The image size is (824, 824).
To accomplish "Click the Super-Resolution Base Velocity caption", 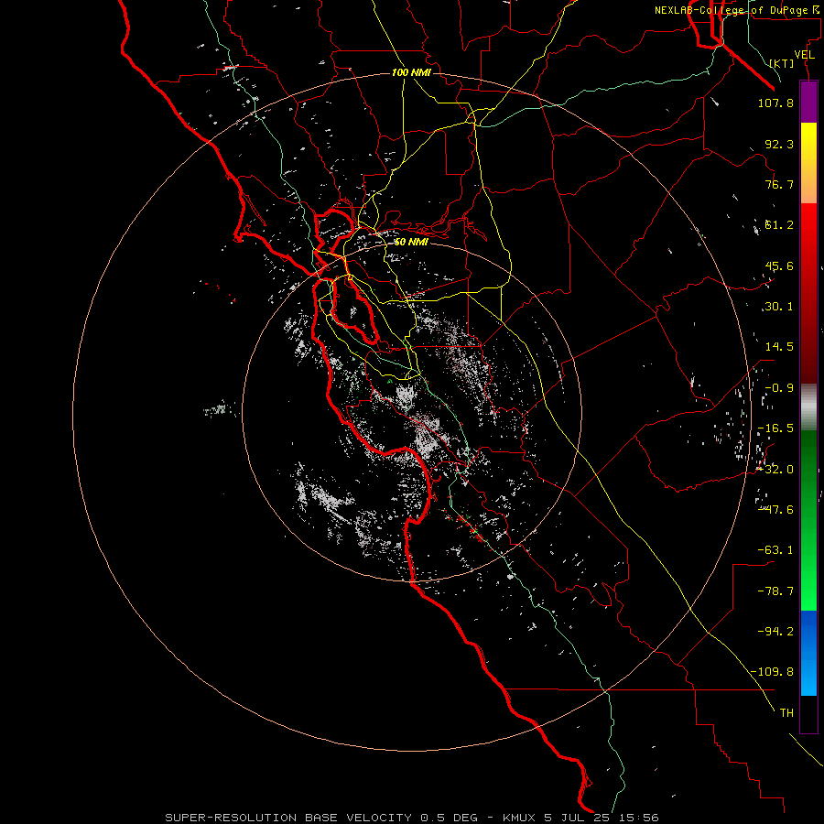I will tap(412, 818).
